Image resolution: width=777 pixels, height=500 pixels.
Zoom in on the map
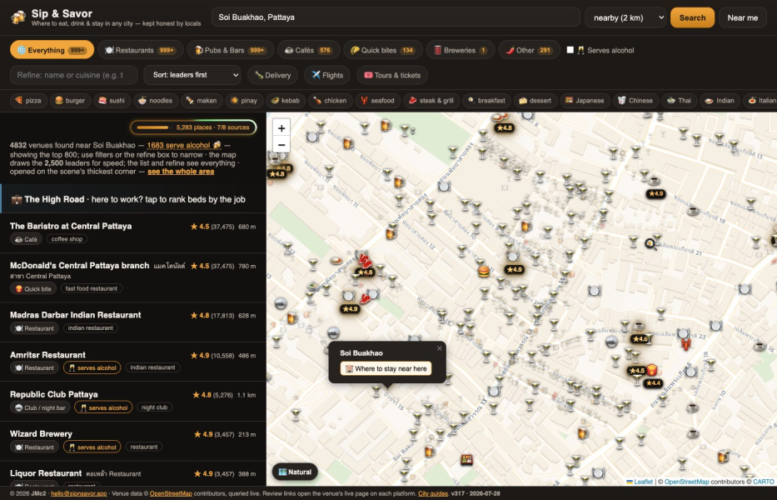pyautogui.click(x=281, y=128)
